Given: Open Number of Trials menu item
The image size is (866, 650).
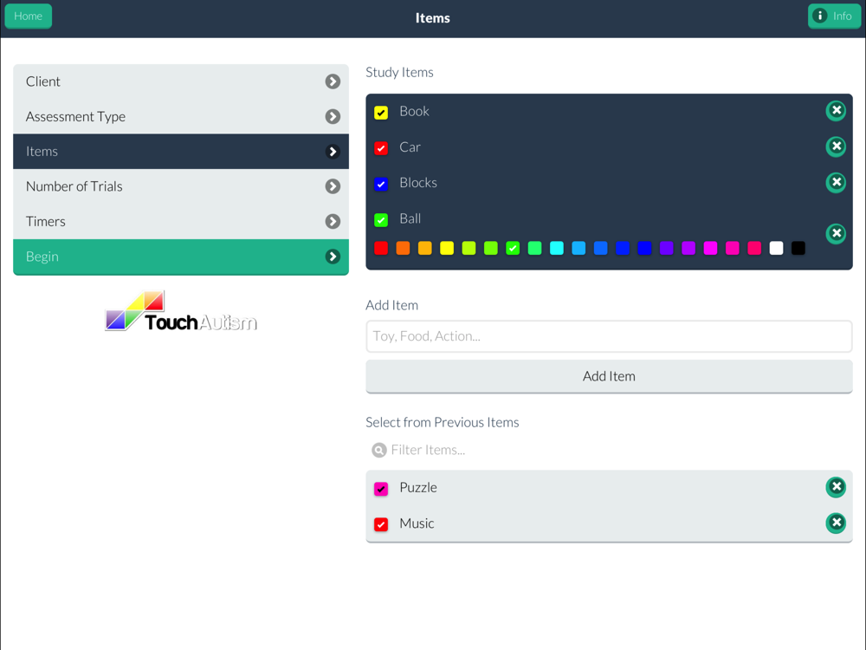Looking at the screenshot, I should pyautogui.click(x=181, y=187).
